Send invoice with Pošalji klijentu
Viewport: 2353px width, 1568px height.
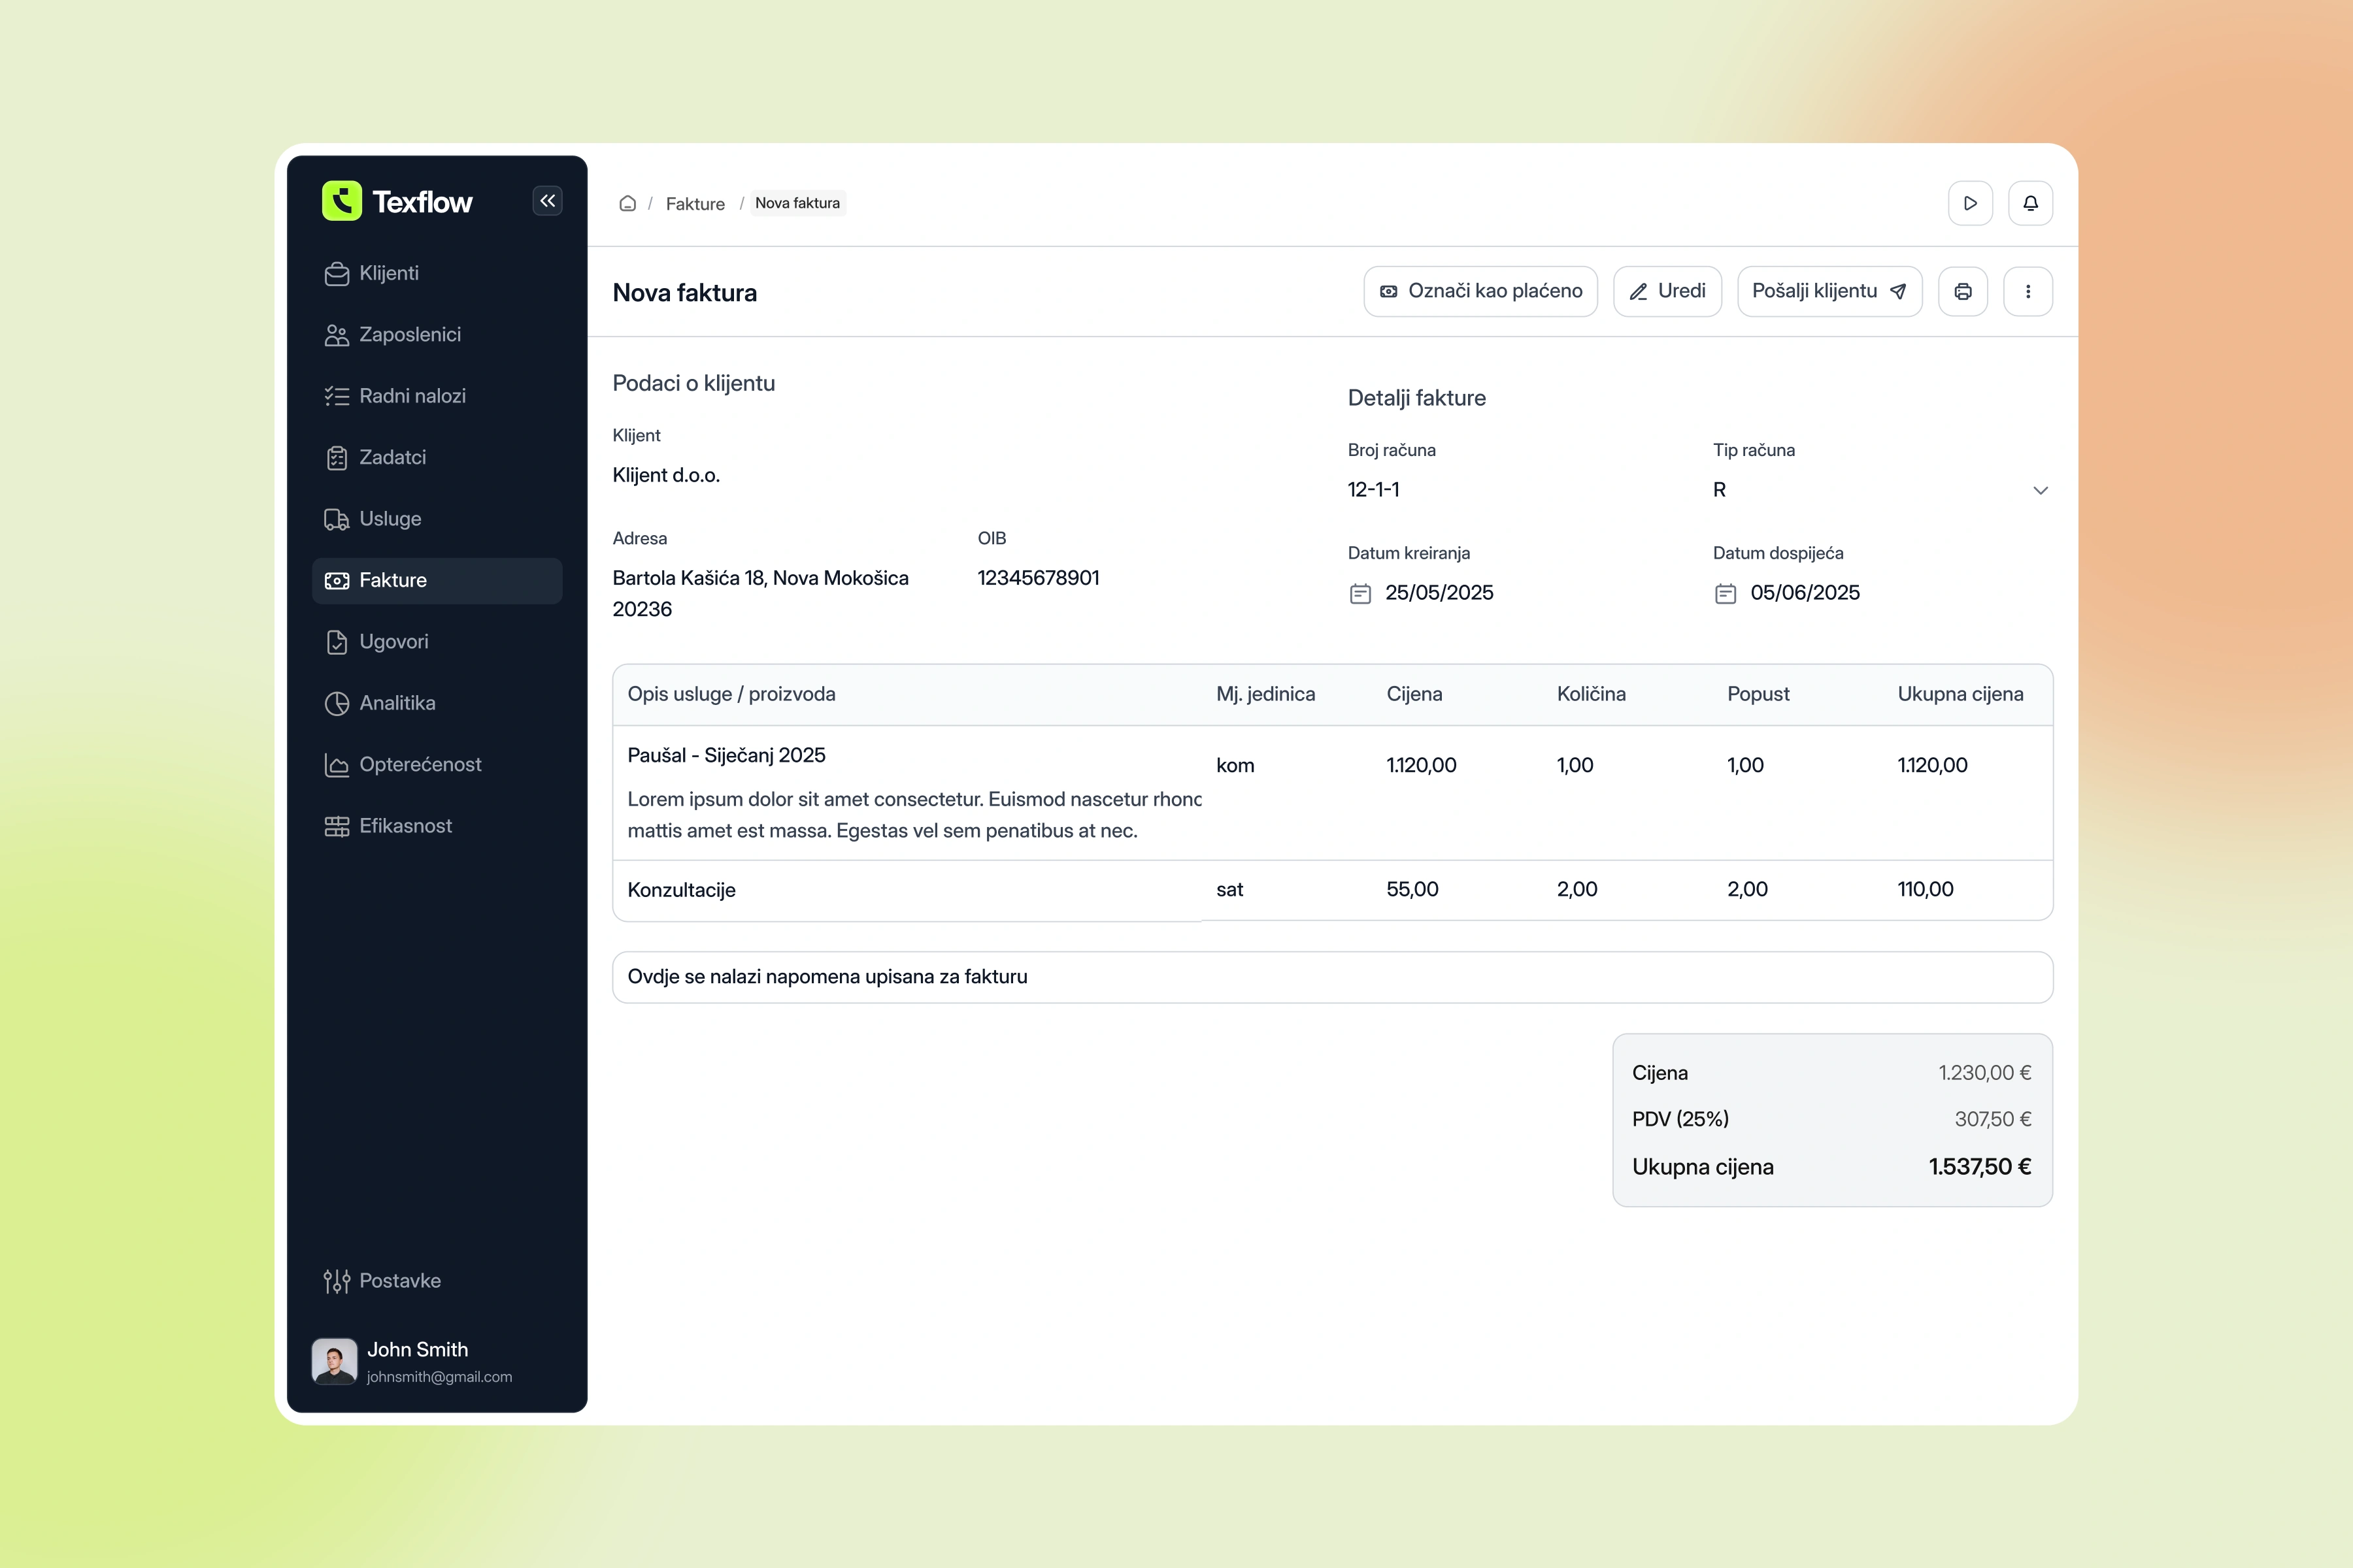[1829, 291]
